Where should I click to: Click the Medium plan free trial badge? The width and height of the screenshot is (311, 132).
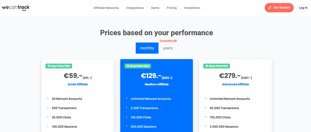coord(138,66)
